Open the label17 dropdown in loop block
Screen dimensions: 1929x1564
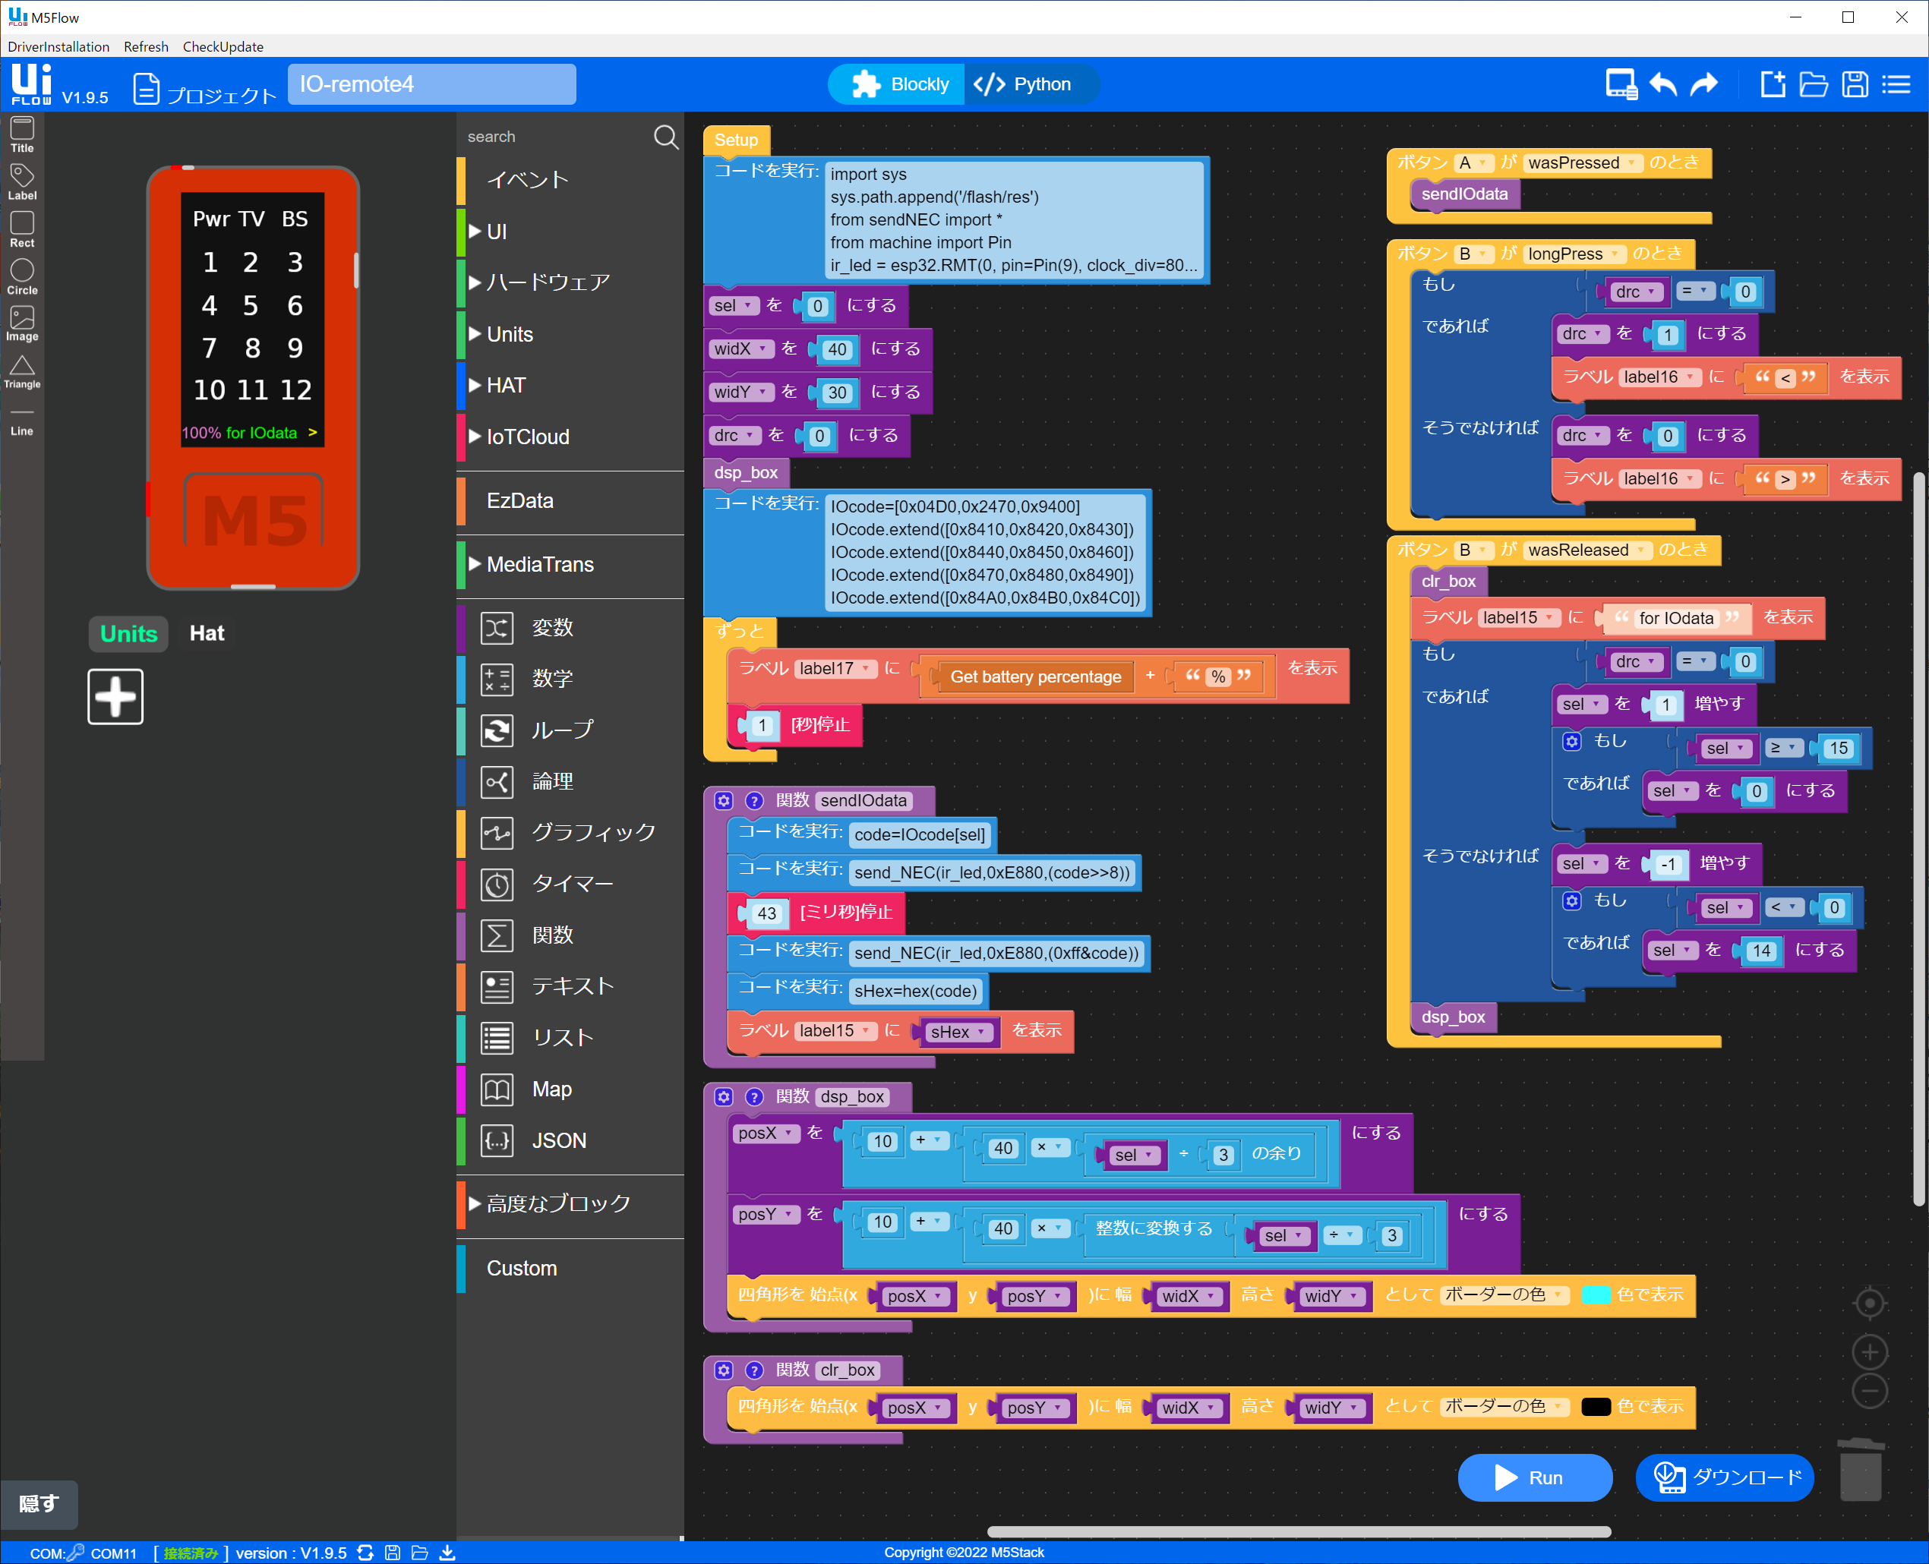835,668
